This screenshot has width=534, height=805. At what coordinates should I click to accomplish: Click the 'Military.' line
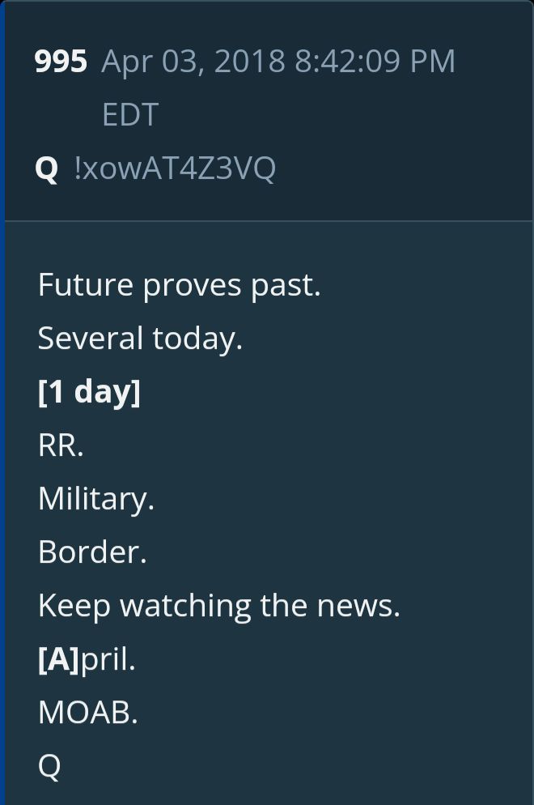click(x=96, y=499)
